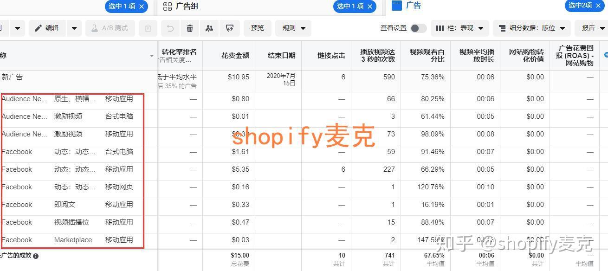Click the 原生、横幅 placement cell

(75, 99)
